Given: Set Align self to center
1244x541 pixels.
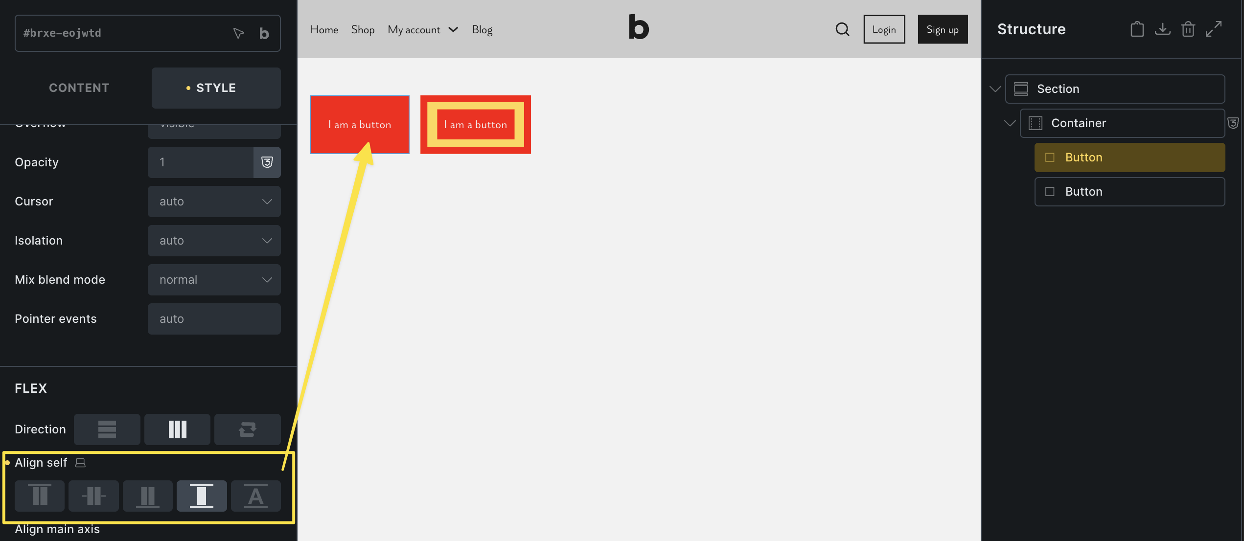Looking at the screenshot, I should click(x=93, y=496).
